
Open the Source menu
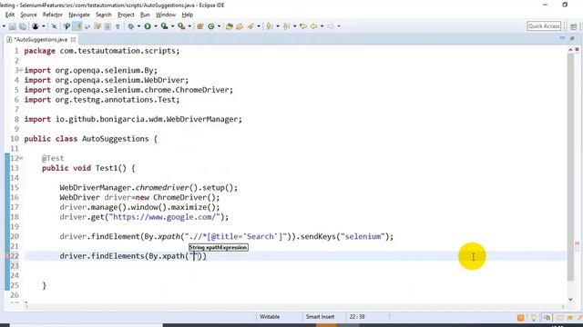click(x=28, y=15)
